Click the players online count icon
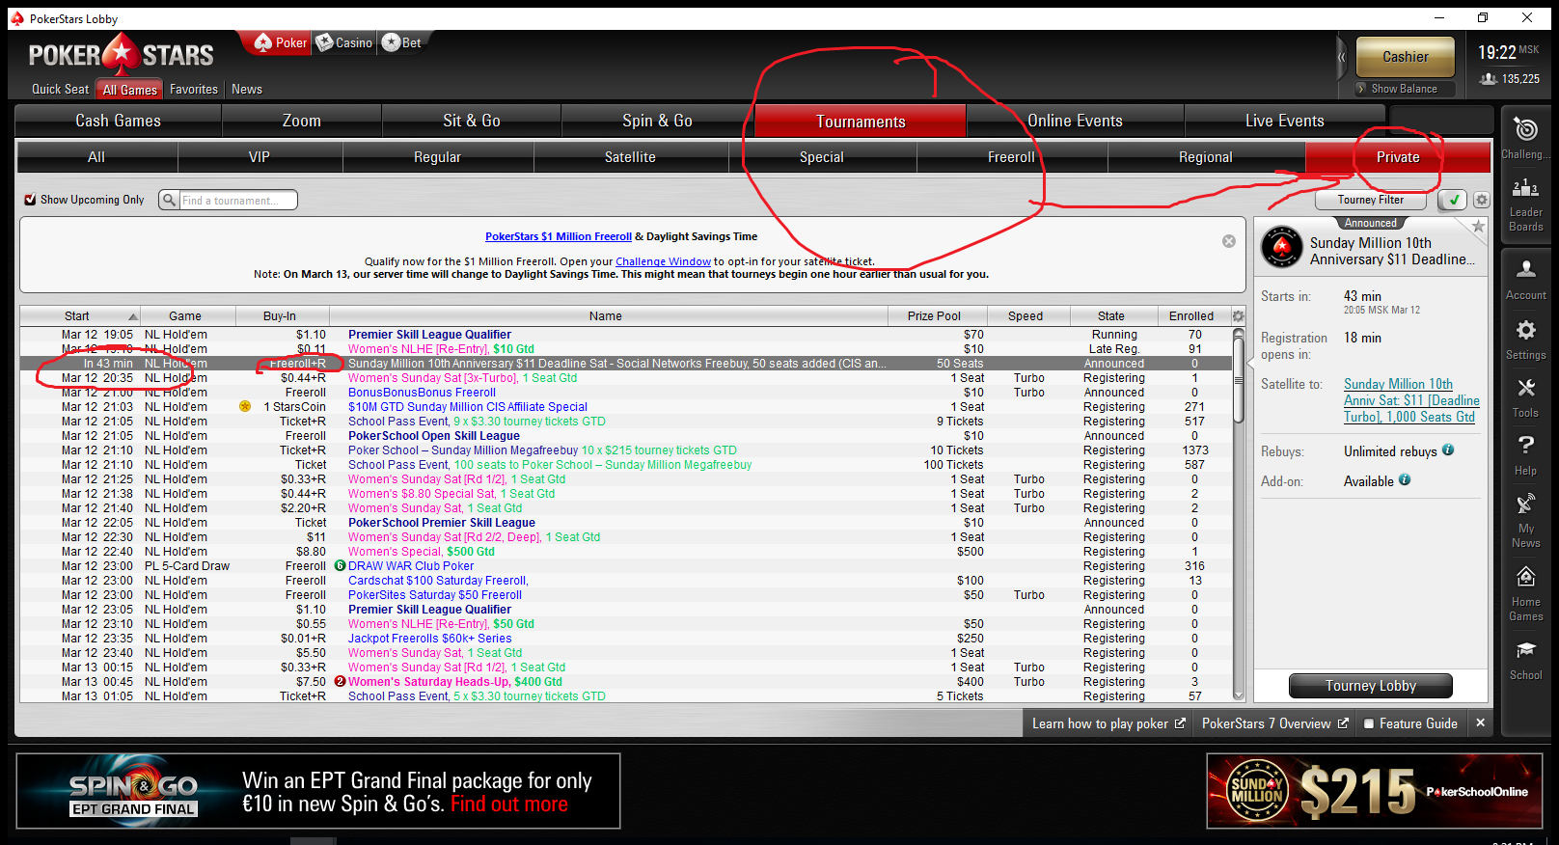 [1489, 79]
